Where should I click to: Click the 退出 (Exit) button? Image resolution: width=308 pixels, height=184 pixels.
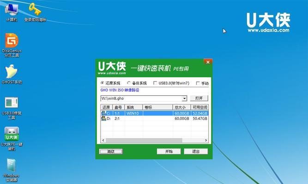[x=196, y=151]
